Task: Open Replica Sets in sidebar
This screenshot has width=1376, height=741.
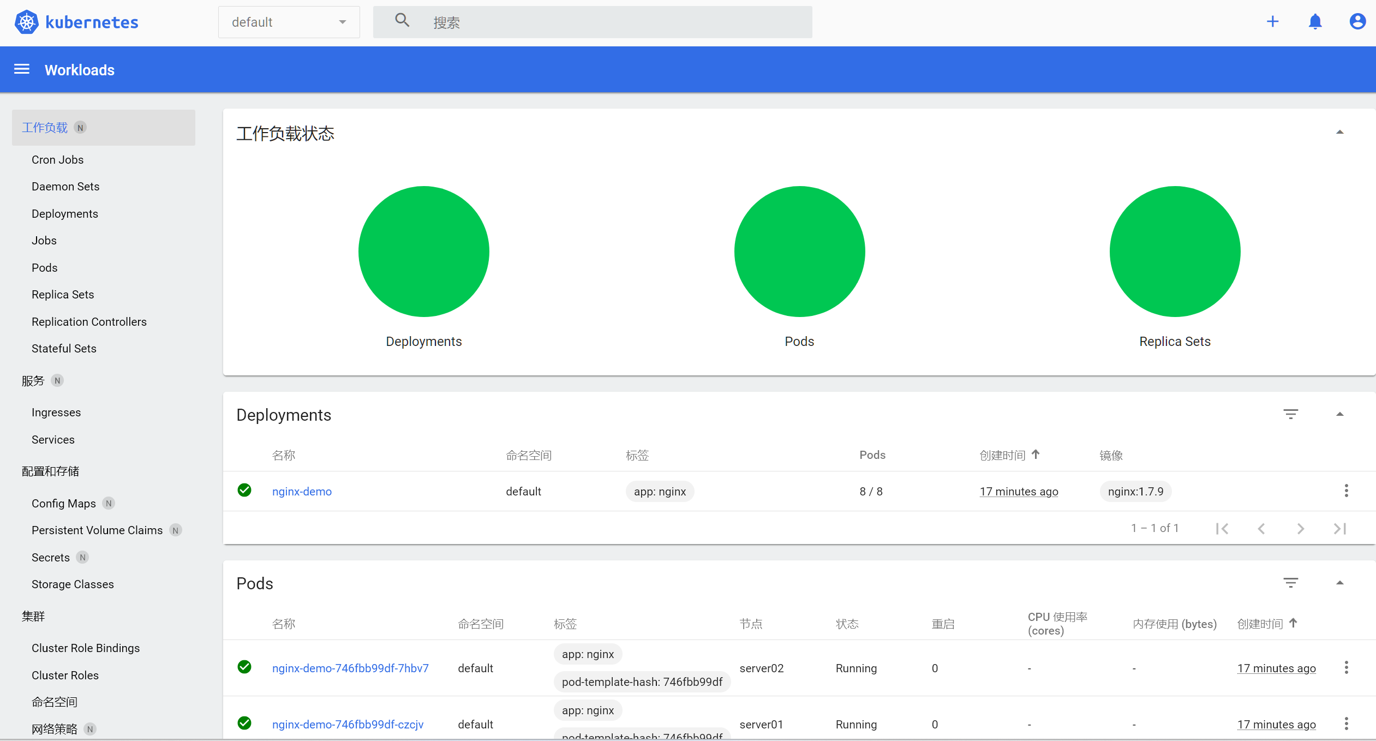Action: 63,295
